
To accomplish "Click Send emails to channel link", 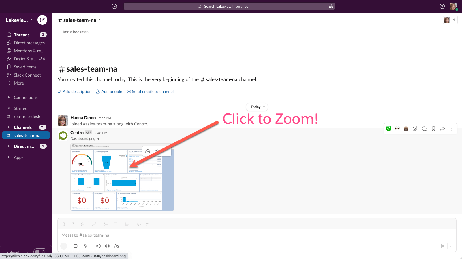I will click(x=150, y=92).
